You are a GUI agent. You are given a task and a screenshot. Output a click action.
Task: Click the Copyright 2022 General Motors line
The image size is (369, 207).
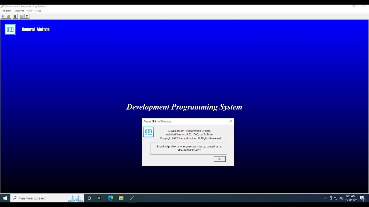click(191, 138)
